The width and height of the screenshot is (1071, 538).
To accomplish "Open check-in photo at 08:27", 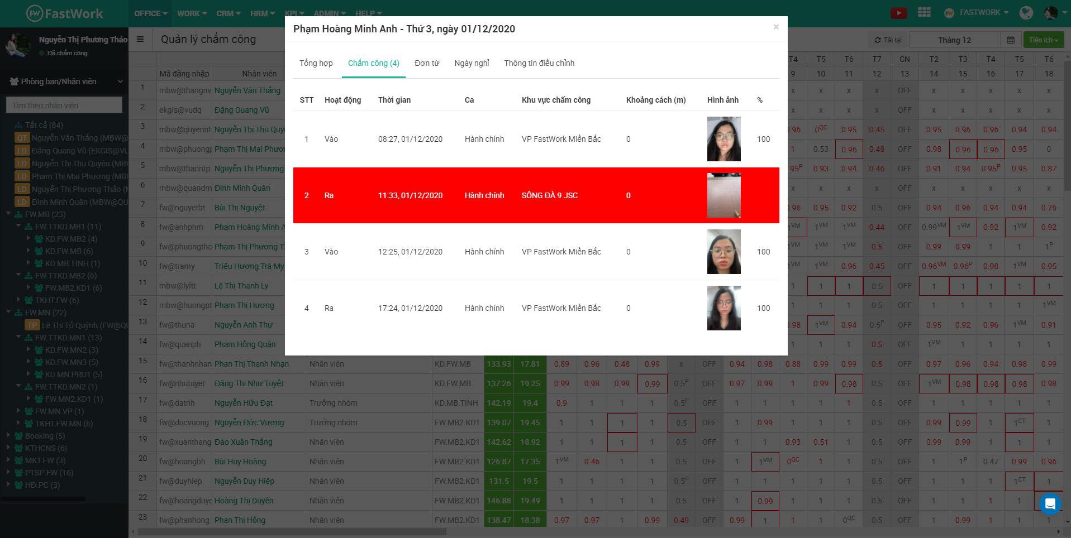I will [723, 139].
